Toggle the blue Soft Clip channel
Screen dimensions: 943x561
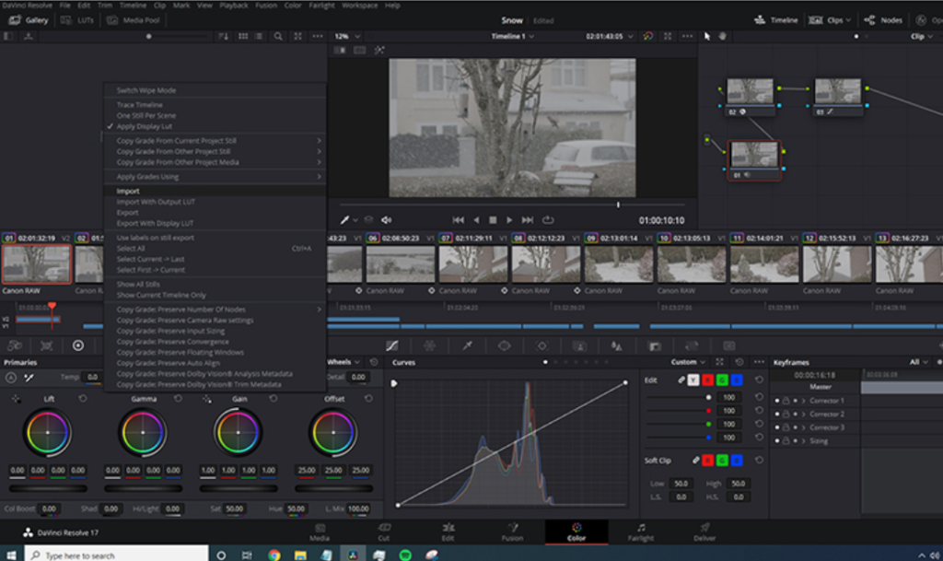737,460
